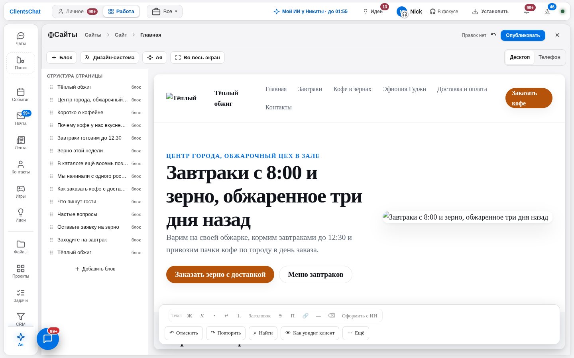The width and height of the screenshot is (574, 358).
Task: Open Папки in the left sidebar
Action: [21, 63]
